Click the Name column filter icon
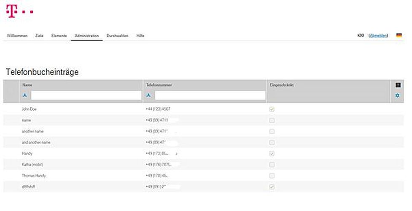This screenshot has height=211, width=412. pos(25,95)
